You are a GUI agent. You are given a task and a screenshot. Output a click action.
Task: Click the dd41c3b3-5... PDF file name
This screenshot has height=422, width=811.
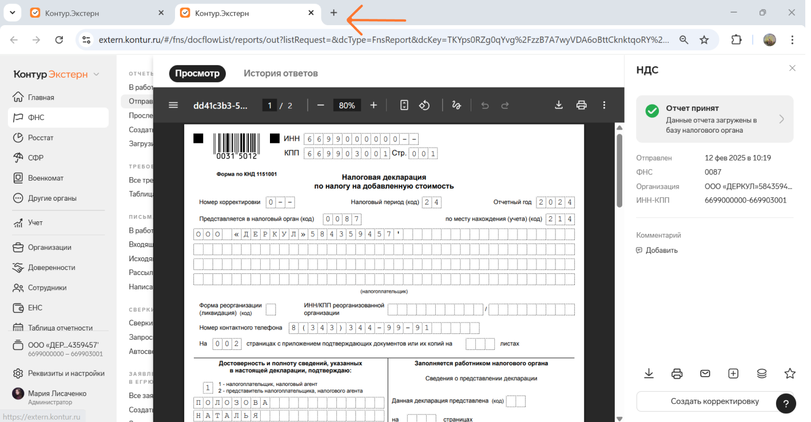click(x=221, y=105)
